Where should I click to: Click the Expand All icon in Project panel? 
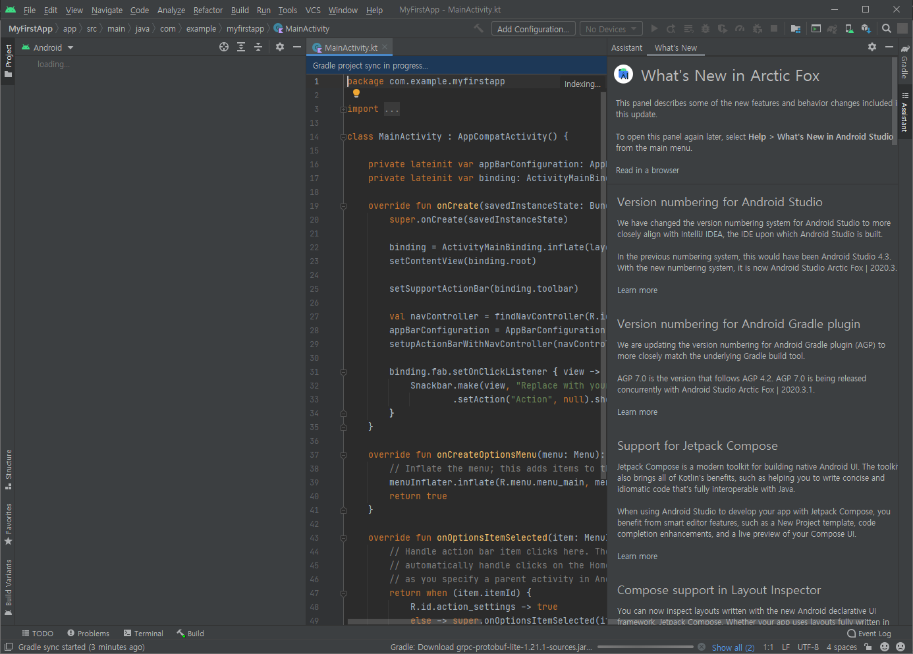(x=241, y=47)
